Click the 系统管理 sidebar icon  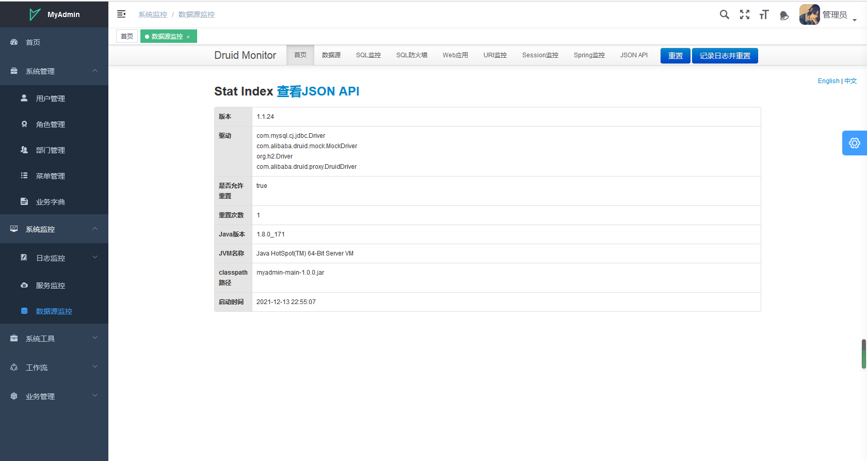click(14, 71)
